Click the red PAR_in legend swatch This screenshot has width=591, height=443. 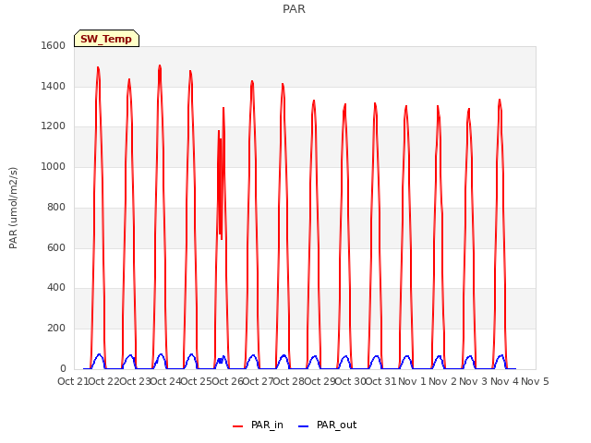[x=238, y=426]
